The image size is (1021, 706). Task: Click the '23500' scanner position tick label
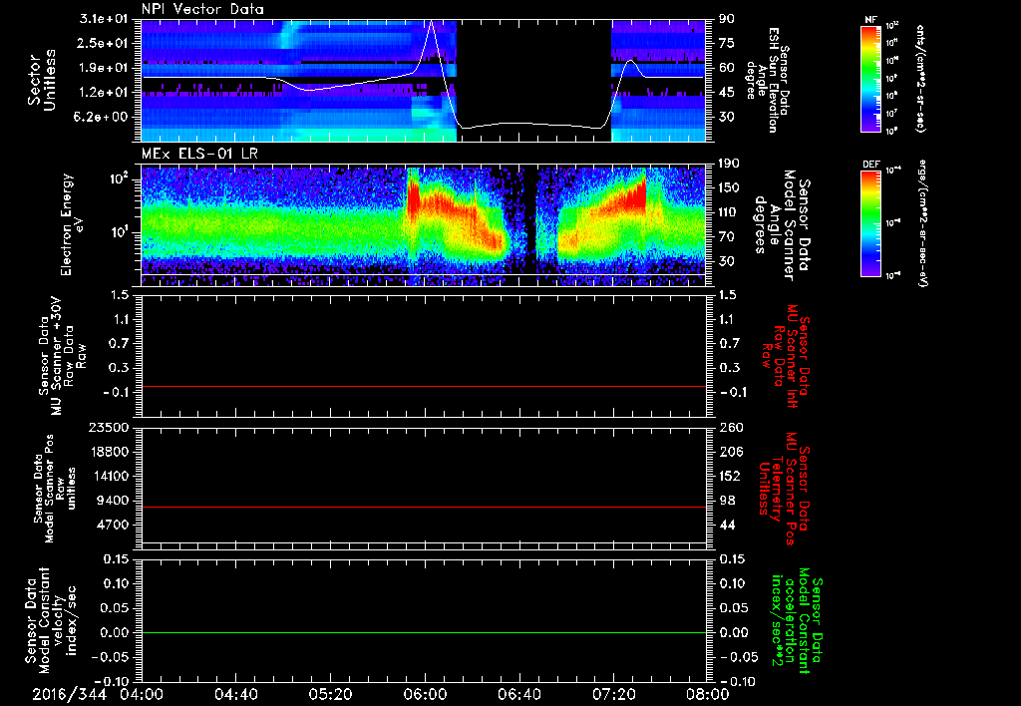tap(110, 428)
